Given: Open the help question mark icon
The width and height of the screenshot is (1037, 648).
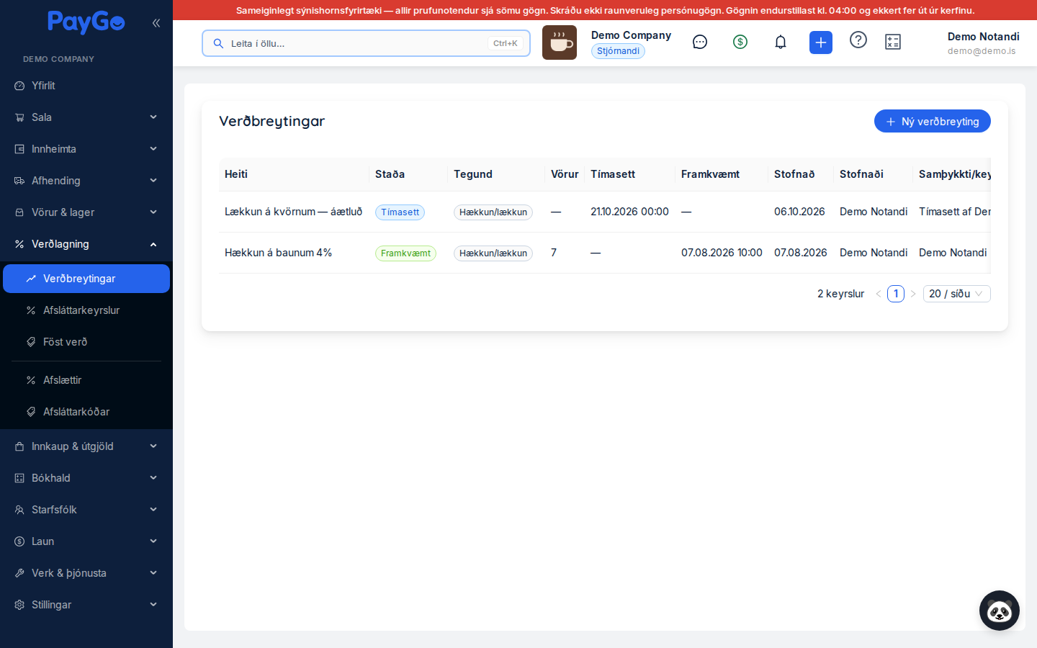Looking at the screenshot, I should click(858, 40).
